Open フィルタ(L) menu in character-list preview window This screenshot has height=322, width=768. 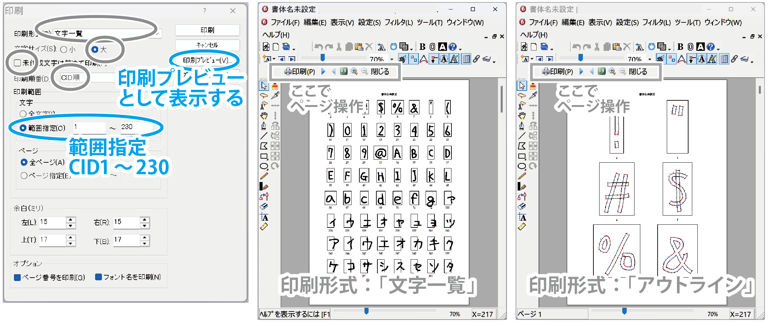[398, 22]
